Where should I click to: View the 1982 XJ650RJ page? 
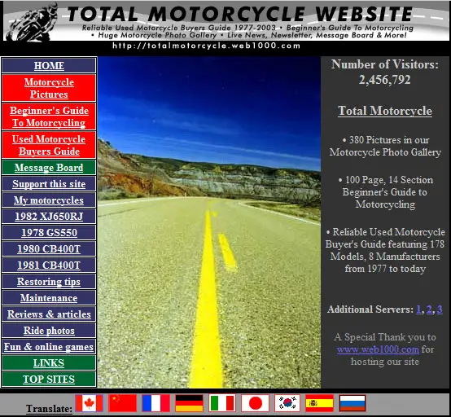click(49, 216)
